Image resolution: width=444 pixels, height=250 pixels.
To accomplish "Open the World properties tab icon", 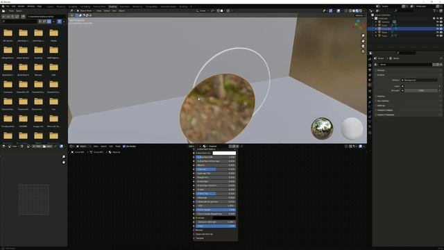I will [x=370, y=85].
